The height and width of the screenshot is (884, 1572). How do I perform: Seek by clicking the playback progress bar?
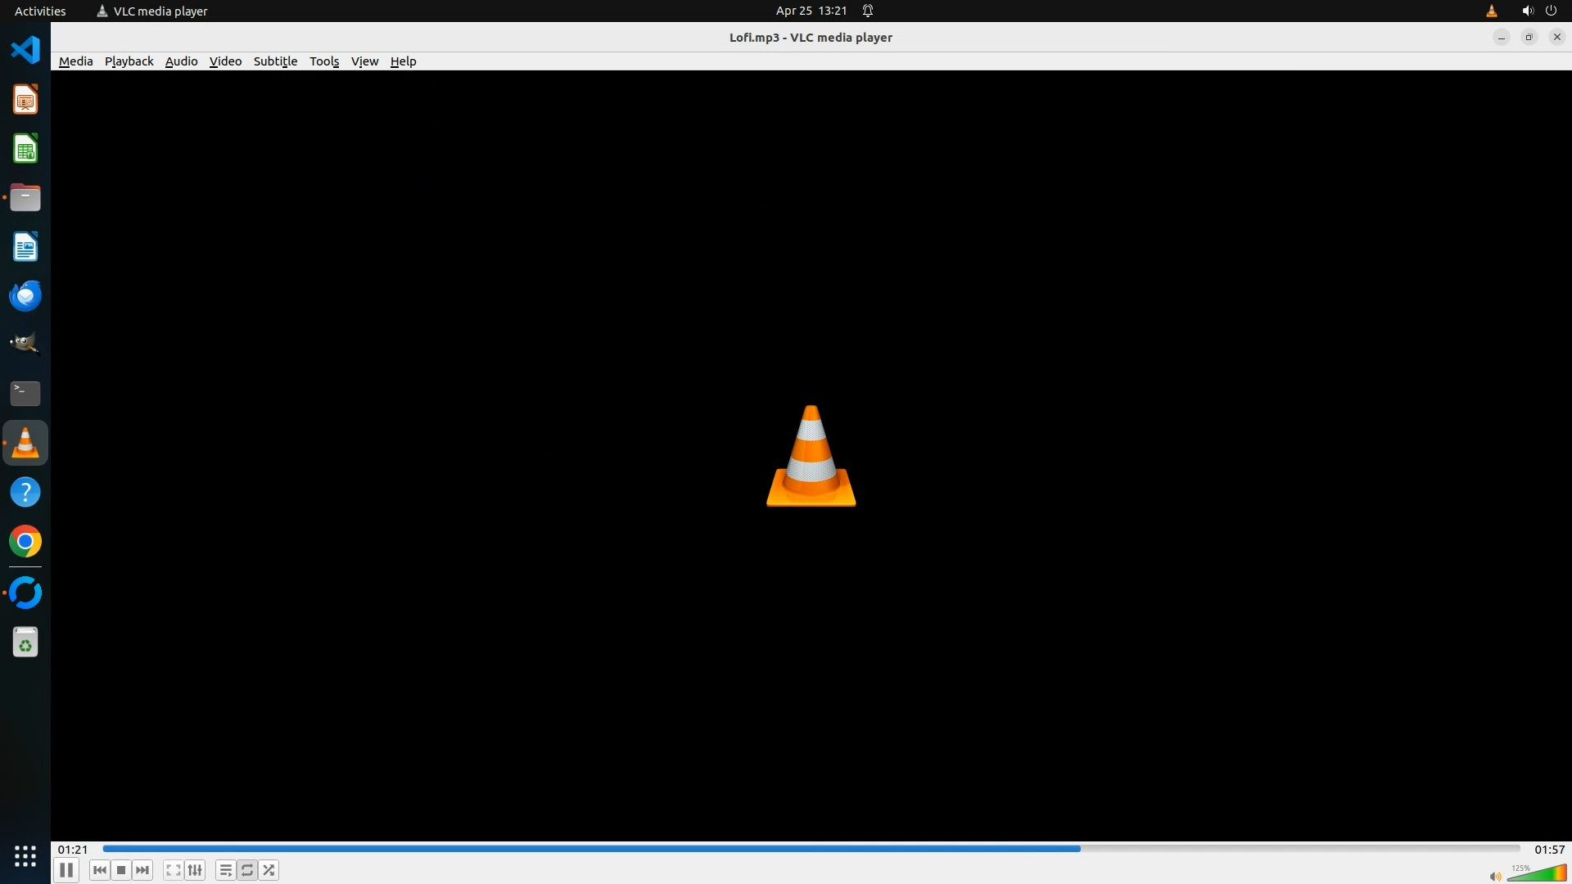(811, 849)
